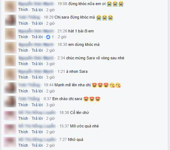This screenshot has height=150, width=170.
Task: Reply to the 'Mít ước quá nhé' comment
Action: pyautogui.click(x=37, y=132)
